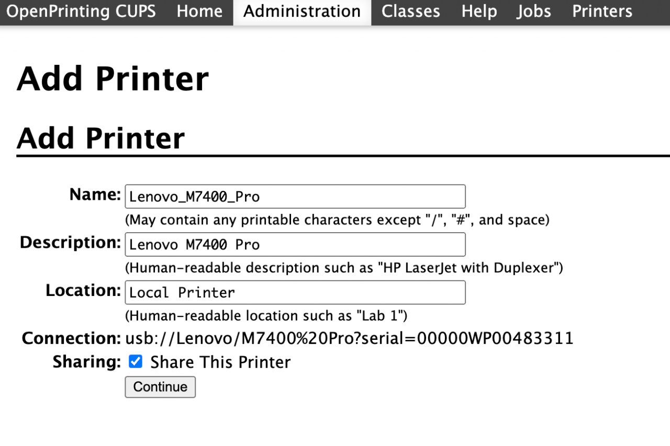The image size is (670, 446).
Task: Focus the Name field containing Lenovo_M7400_Pro
Action: (x=295, y=197)
